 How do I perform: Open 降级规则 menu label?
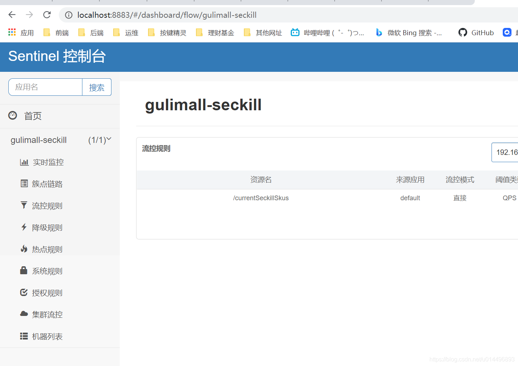pyautogui.click(x=47, y=227)
